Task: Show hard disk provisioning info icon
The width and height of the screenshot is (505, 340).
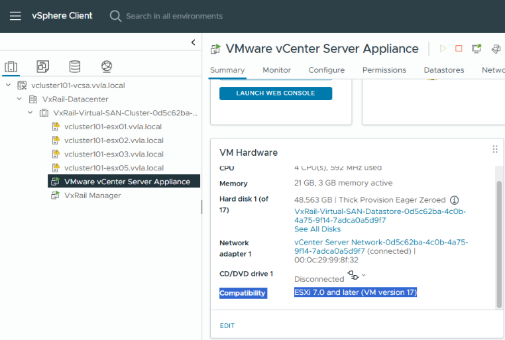Action: coord(454,200)
